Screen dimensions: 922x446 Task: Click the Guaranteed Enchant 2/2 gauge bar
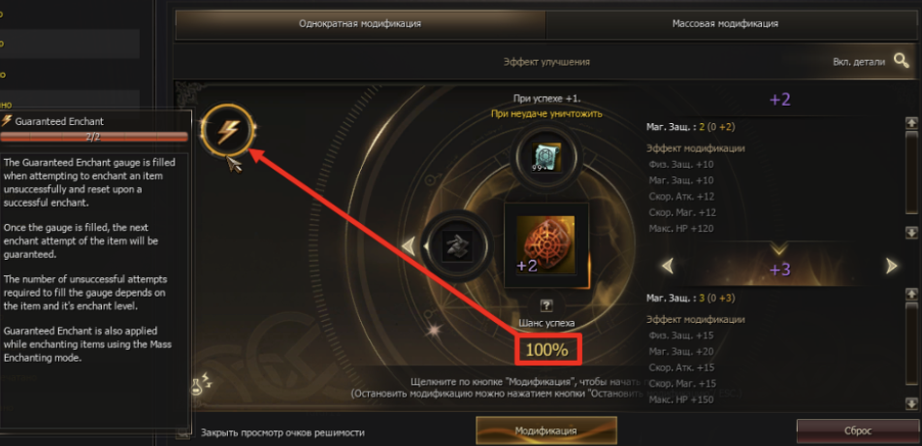pos(94,137)
